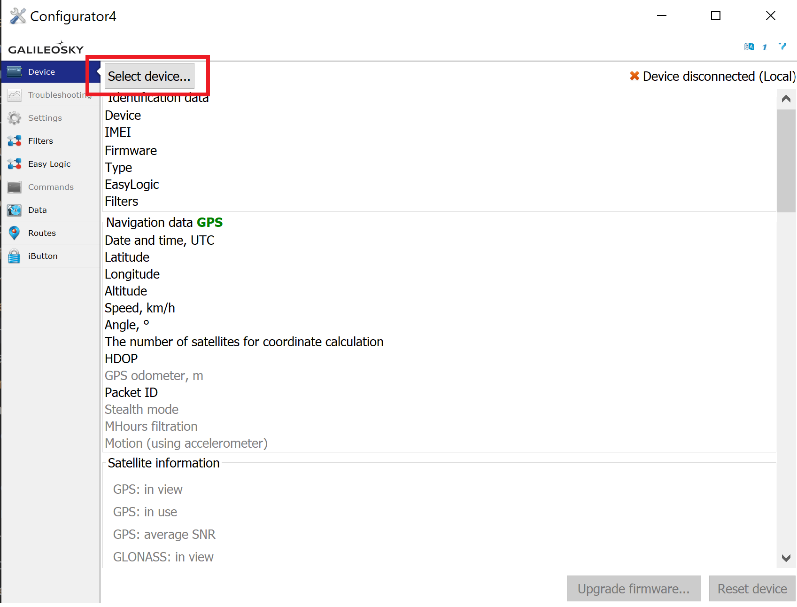Viewport: 797px width, 607px height.
Task: Click the blue info icon
Action: click(x=765, y=47)
